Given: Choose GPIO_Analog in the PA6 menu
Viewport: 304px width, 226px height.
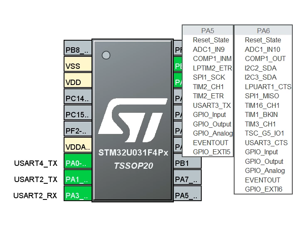Looking at the screenshot, I should (263, 170).
